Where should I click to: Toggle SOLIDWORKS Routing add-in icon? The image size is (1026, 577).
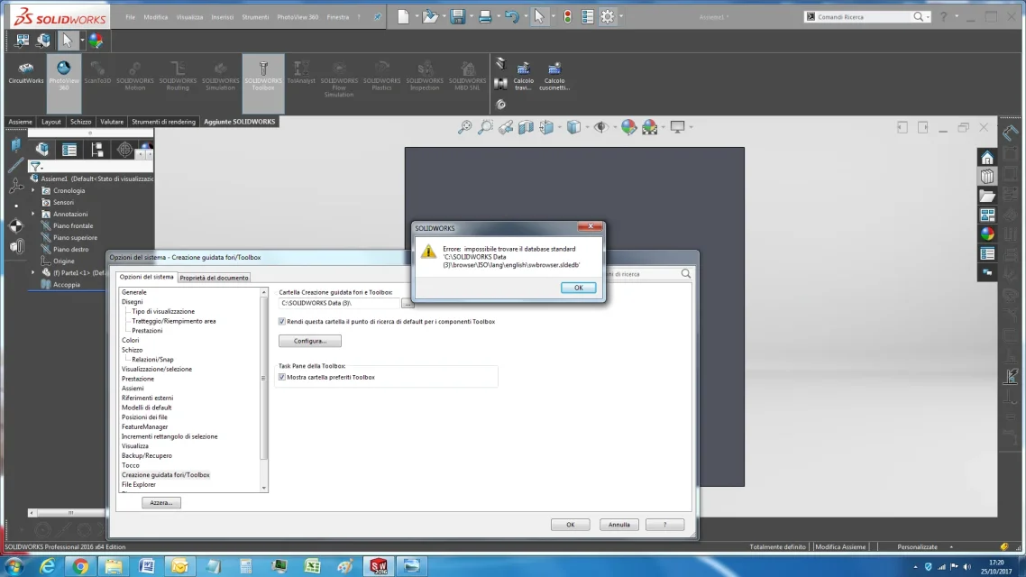click(178, 77)
